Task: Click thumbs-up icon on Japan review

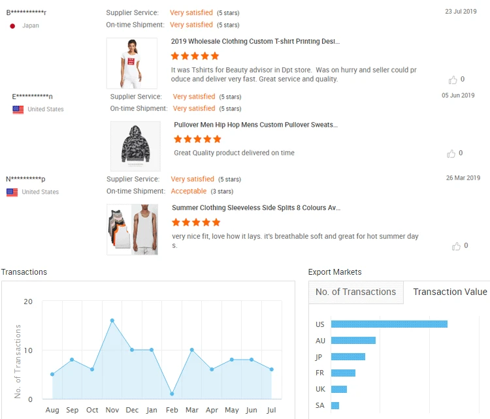Action: coord(453,80)
